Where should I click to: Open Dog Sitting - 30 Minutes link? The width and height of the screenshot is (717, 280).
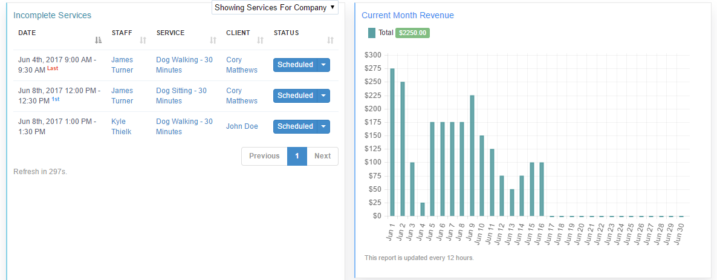pos(181,96)
